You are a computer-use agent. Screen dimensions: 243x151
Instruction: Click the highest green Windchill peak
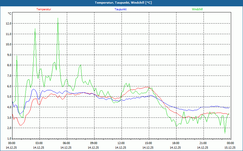pyautogui.click(x=58, y=18)
